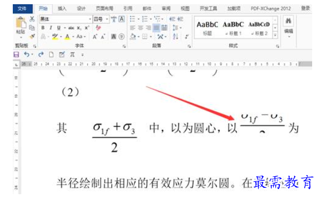This screenshot has width=318, height=199.
Task: Click the phonetic guide icon
Action: [x=114, y=19]
